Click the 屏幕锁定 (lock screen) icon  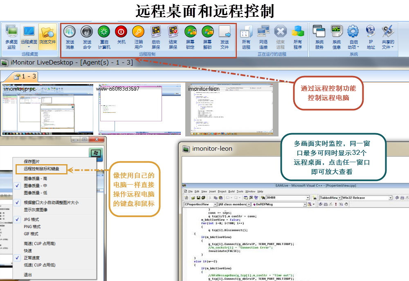(190, 37)
